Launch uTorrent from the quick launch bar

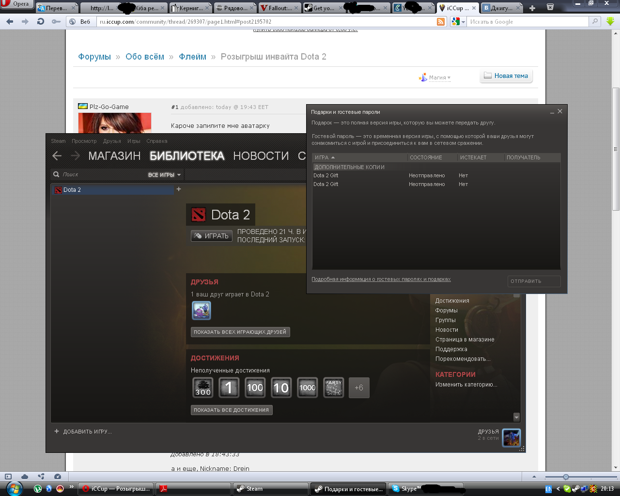[38, 489]
